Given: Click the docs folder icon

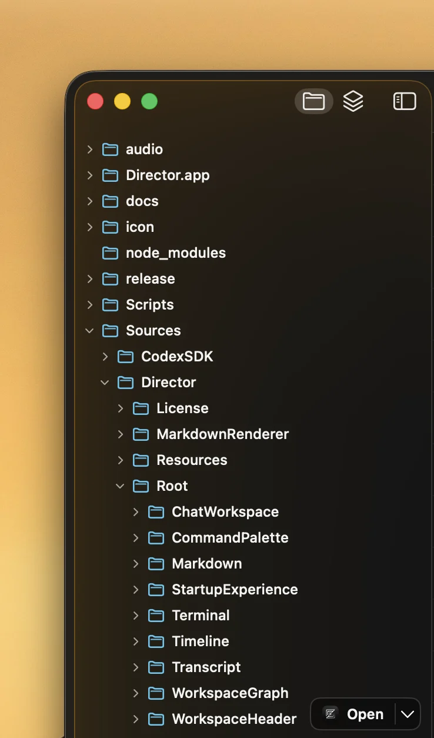Looking at the screenshot, I should (x=110, y=201).
